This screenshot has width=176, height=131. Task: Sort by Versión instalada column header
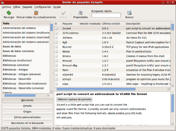coord(90,23)
